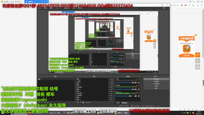Switch to 360导航 browser tab
Viewport: 204px width, 115px height.
pos(12,2)
